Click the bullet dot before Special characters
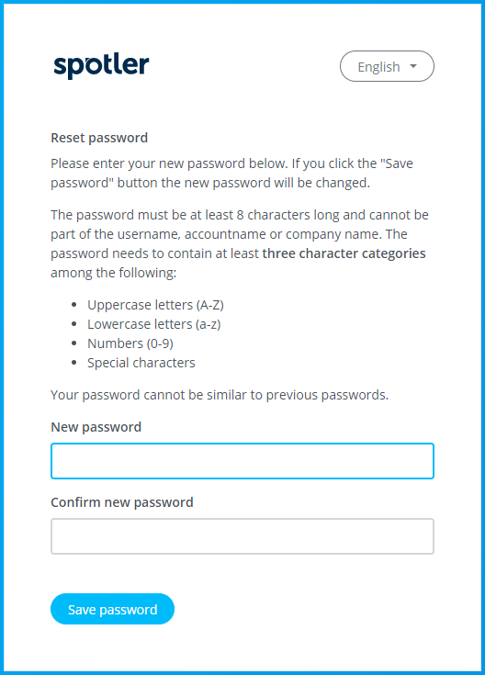Viewport: 485px width, 675px height. (74, 363)
